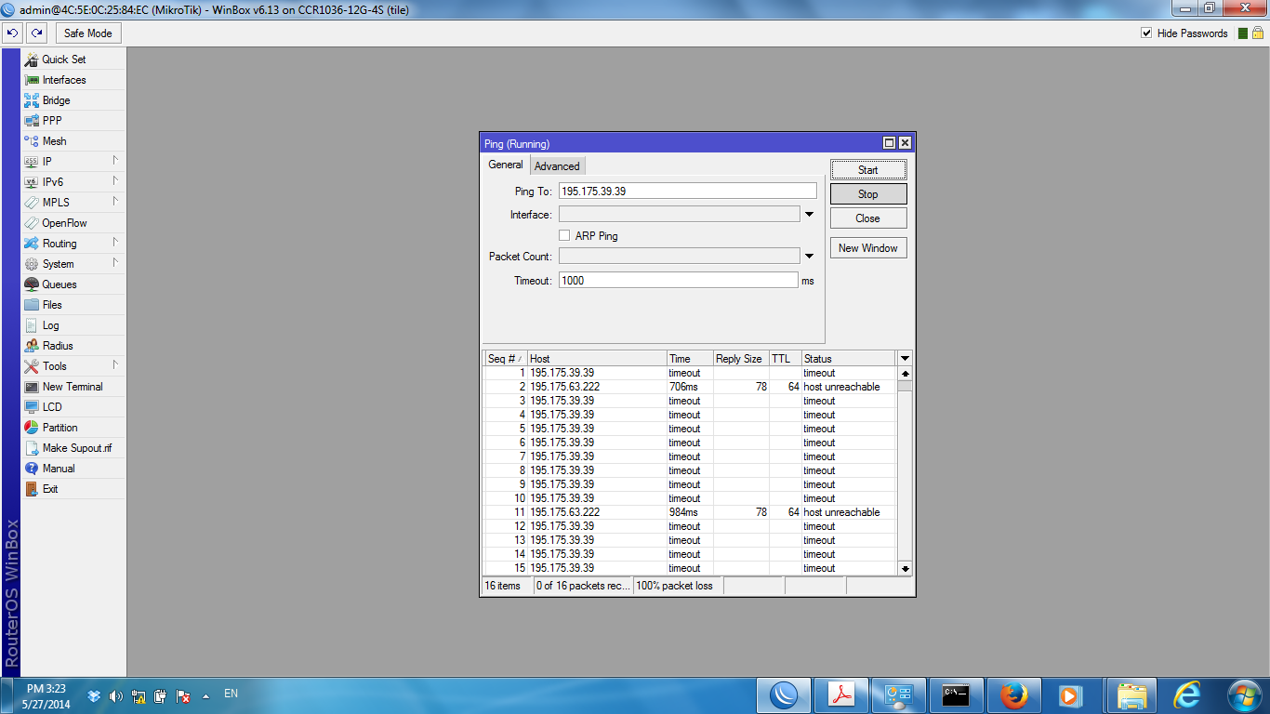Screen dimensions: 1270x714
Task: Sort by Time column header
Action: (690, 359)
